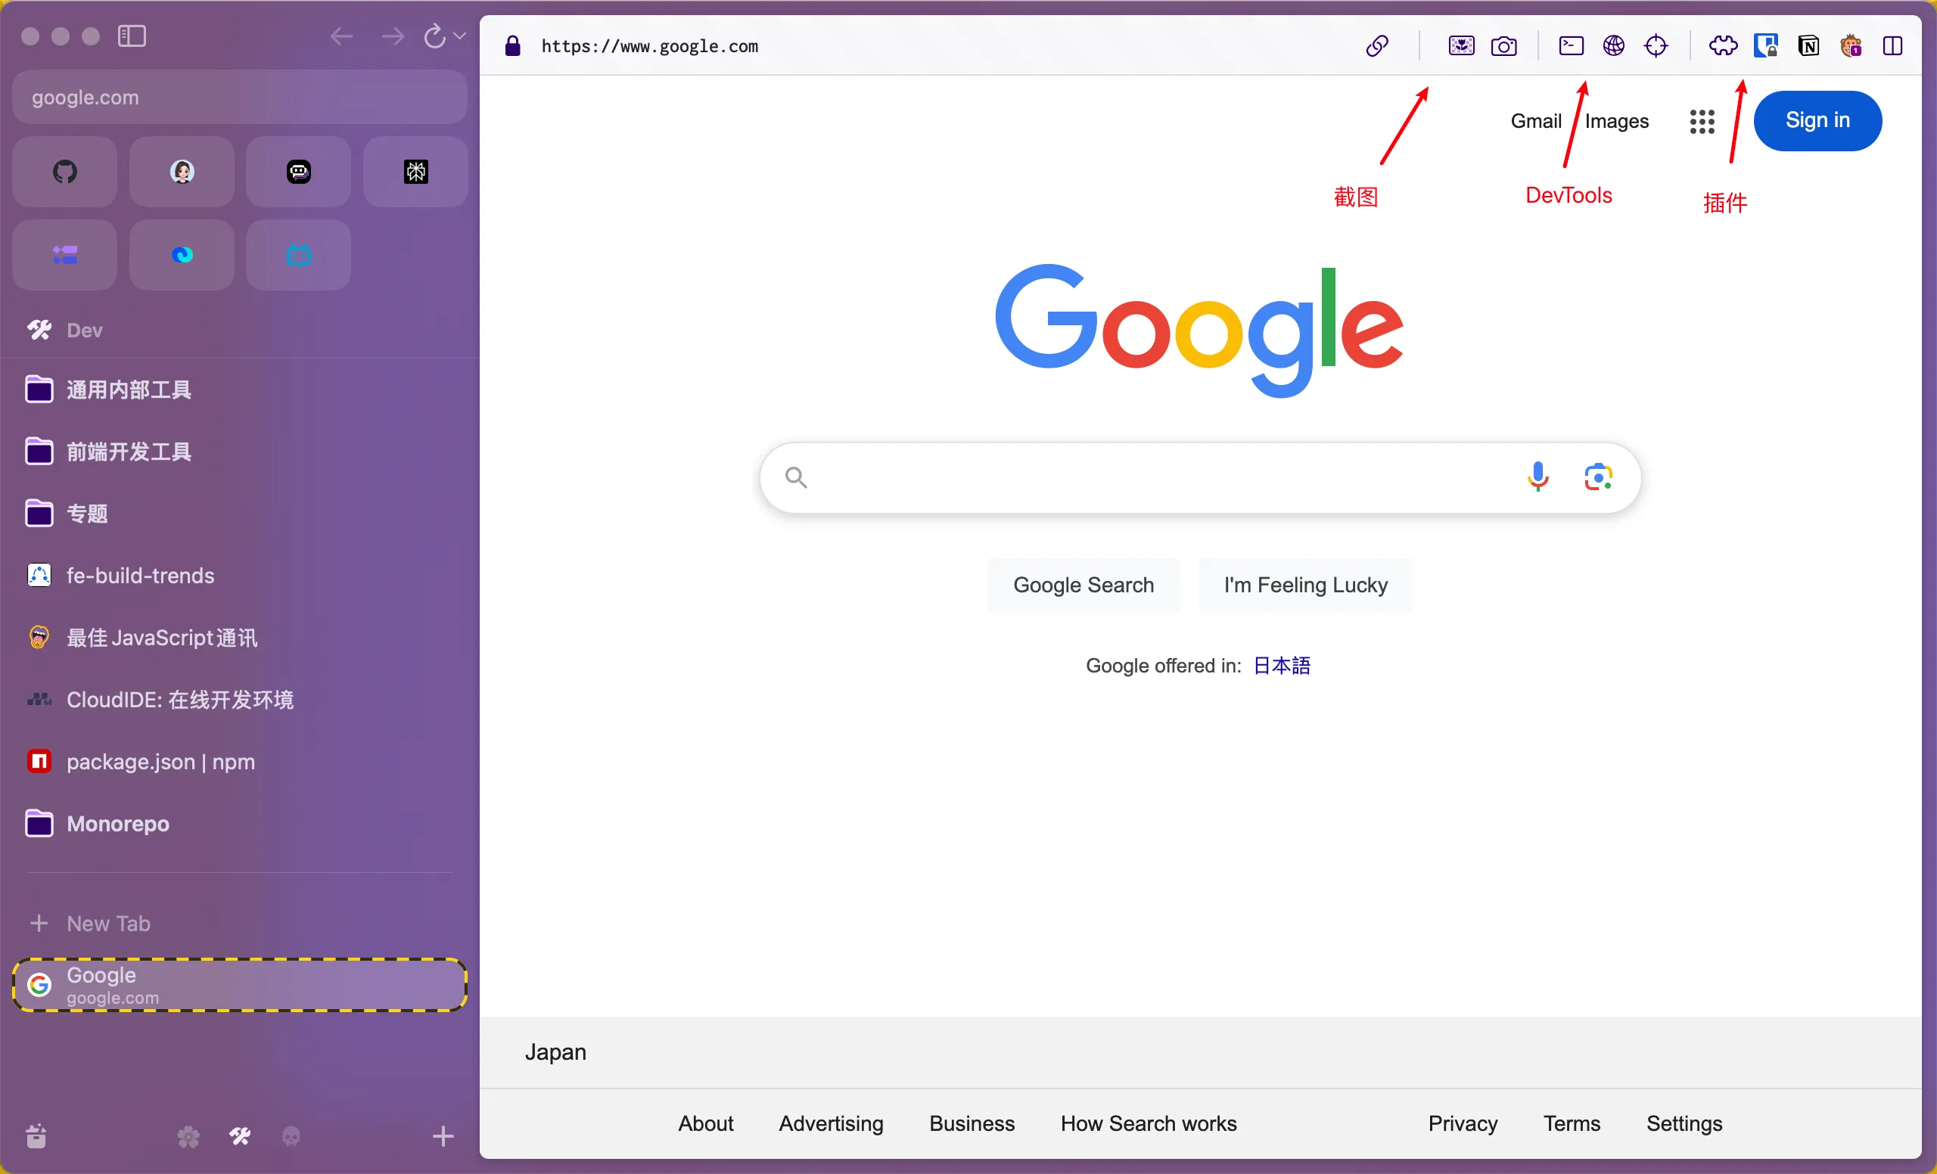This screenshot has width=1937, height=1174.
Task: Open the extensions puzzle icon
Action: click(x=1722, y=45)
